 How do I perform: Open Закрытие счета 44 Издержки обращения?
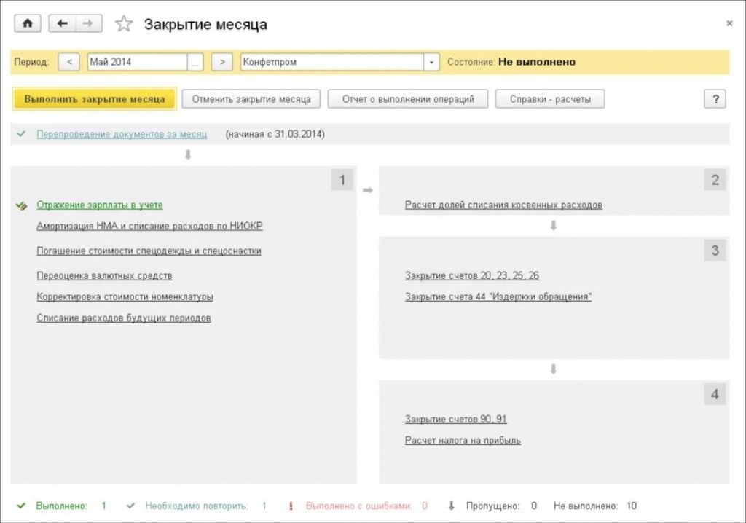click(498, 297)
